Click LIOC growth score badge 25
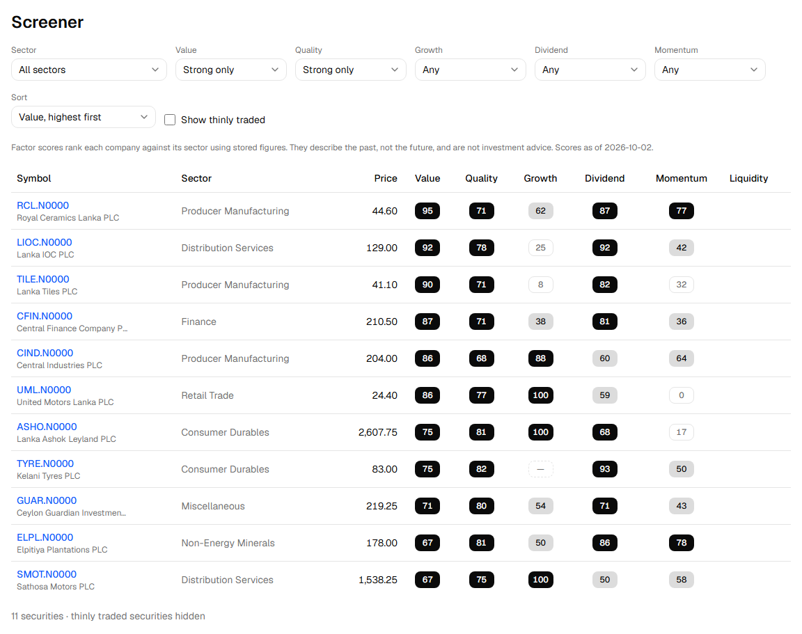The height and width of the screenshot is (634, 802). [x=541, y=248]
